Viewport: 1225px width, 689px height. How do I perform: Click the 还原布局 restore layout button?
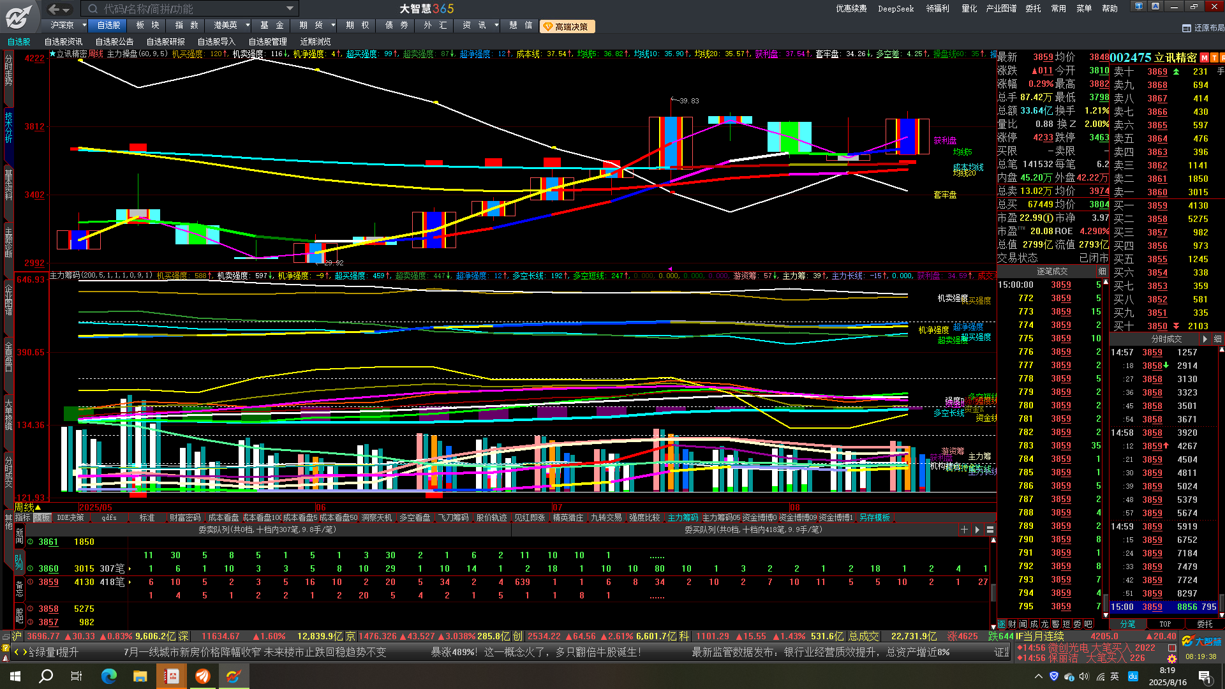1203,28
